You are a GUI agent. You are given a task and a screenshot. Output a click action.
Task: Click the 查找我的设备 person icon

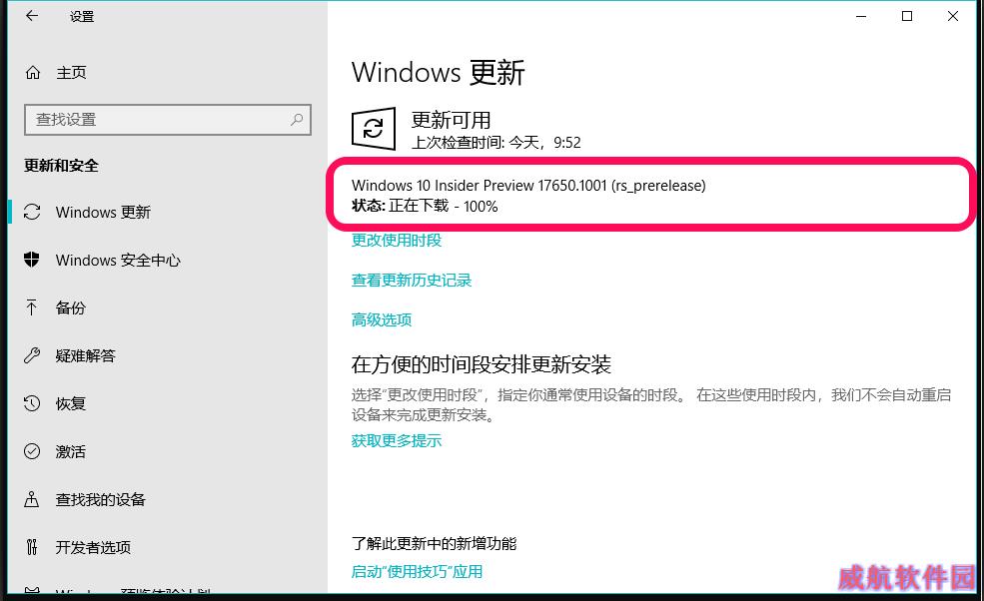tap(31, 499)
